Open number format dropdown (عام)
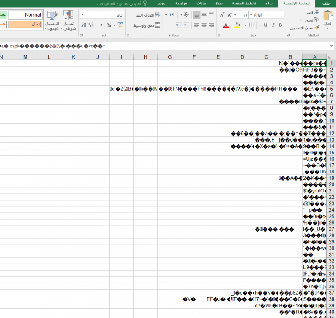The image size is (336, 318). [83, 15]
